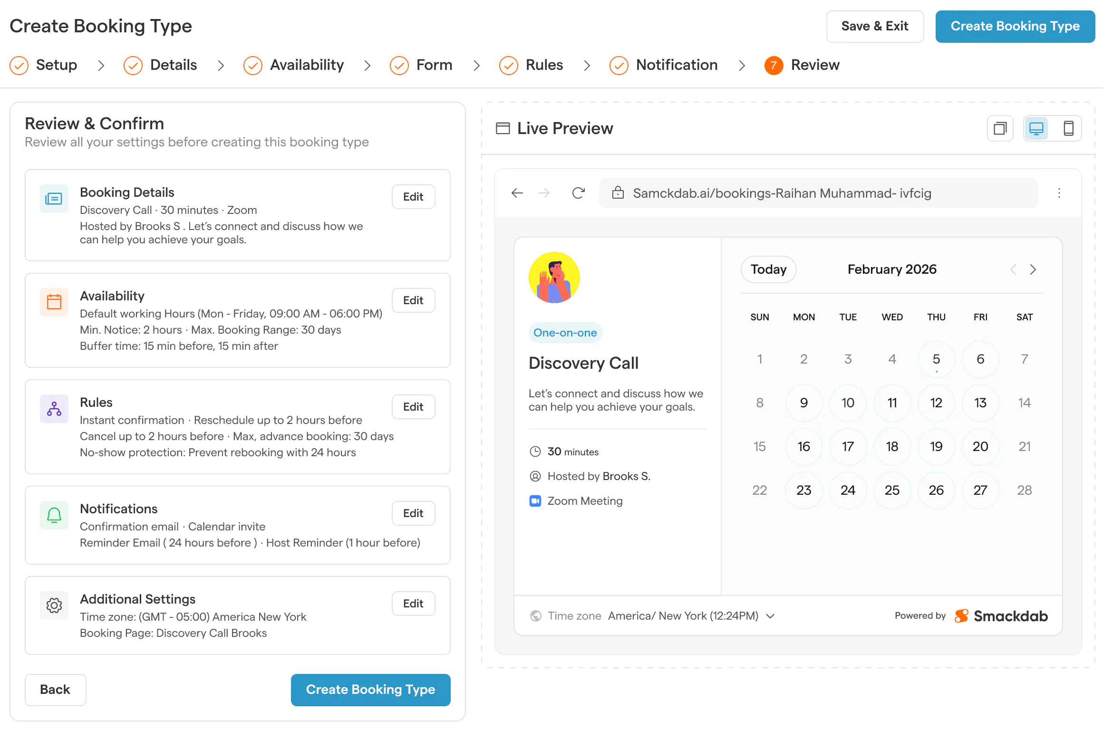
Task: Edit the Rules section
Action: click(413, 407)
